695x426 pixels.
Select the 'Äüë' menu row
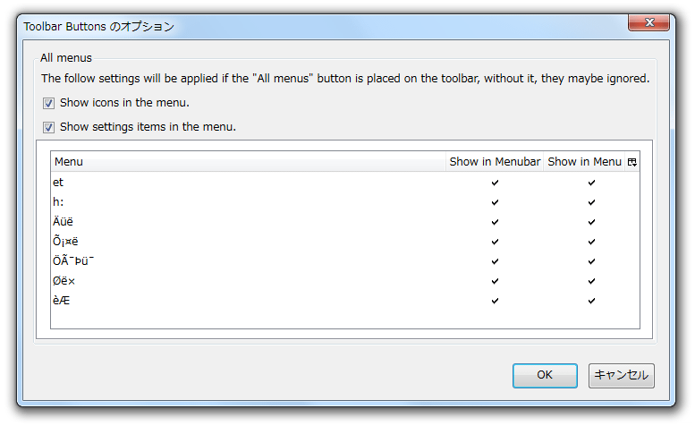(345, 222)
